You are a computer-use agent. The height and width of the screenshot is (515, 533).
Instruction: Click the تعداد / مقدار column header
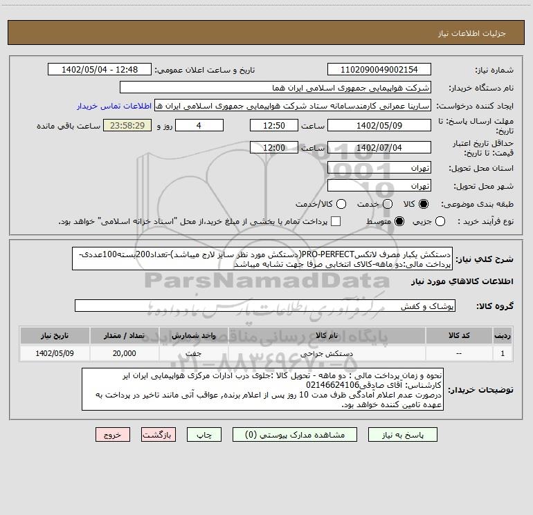pyautogui.click(x=124, y=335)
